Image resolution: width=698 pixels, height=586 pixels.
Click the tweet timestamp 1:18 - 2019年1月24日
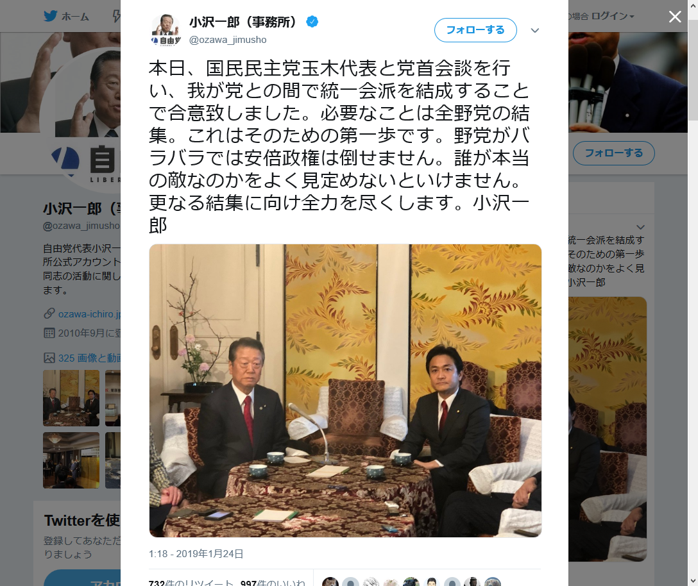(196, 553)
